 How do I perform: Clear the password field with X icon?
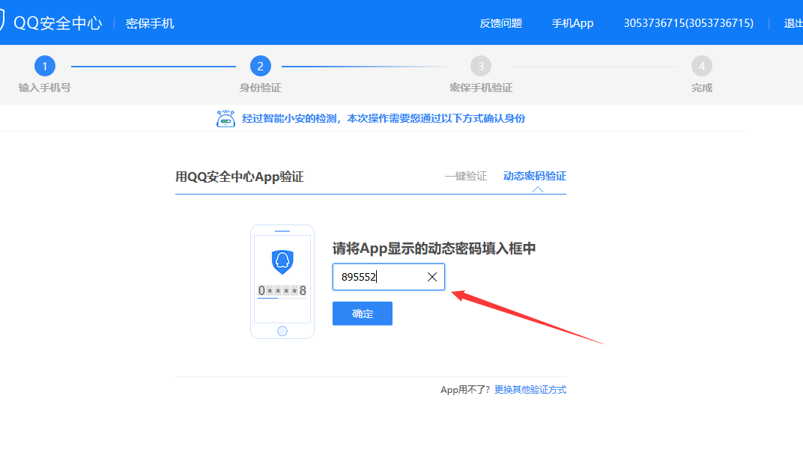pos(432,277)
